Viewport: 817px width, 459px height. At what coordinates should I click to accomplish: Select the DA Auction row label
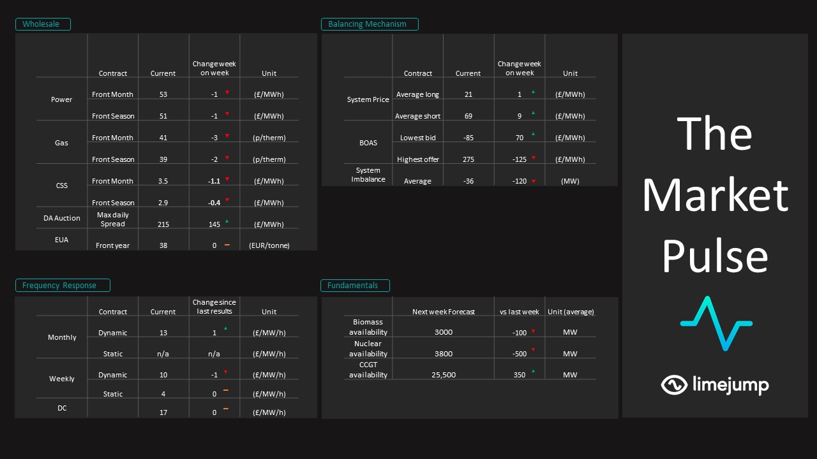pyautogui.click(x=61, y=218)
